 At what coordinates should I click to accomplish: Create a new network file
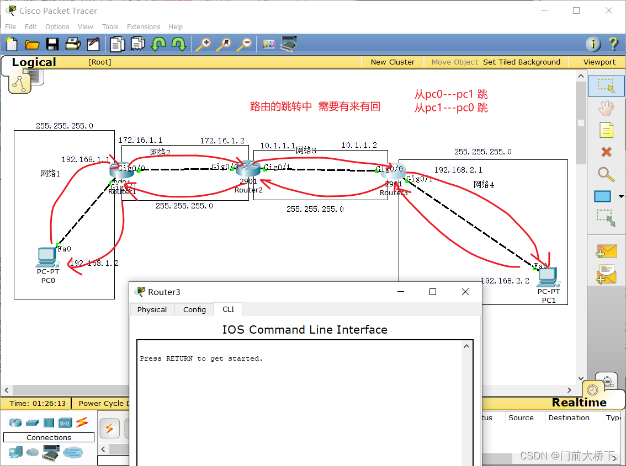click(12, 44)
